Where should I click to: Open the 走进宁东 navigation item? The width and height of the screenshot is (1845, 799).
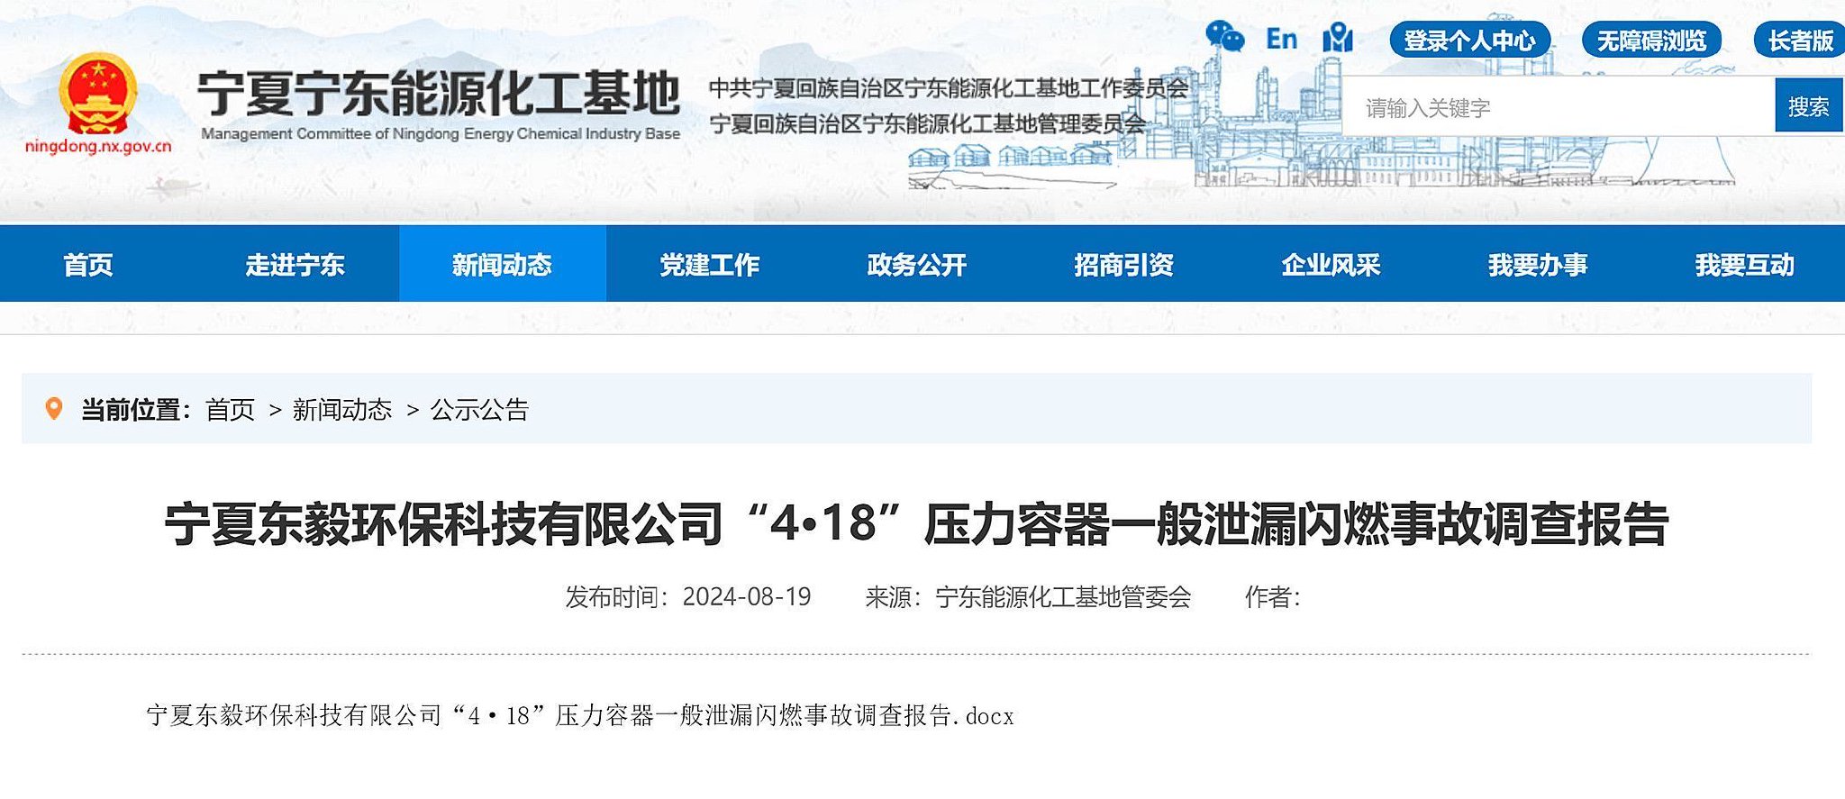(295, 265)
